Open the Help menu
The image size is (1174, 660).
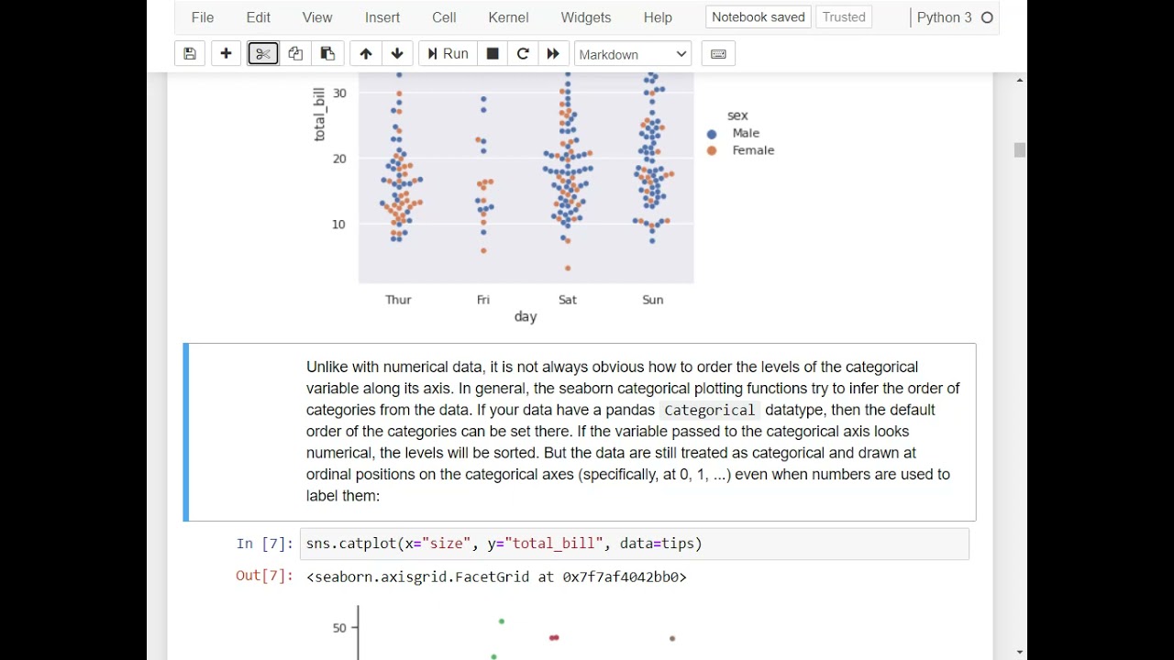tap(658, 17)
